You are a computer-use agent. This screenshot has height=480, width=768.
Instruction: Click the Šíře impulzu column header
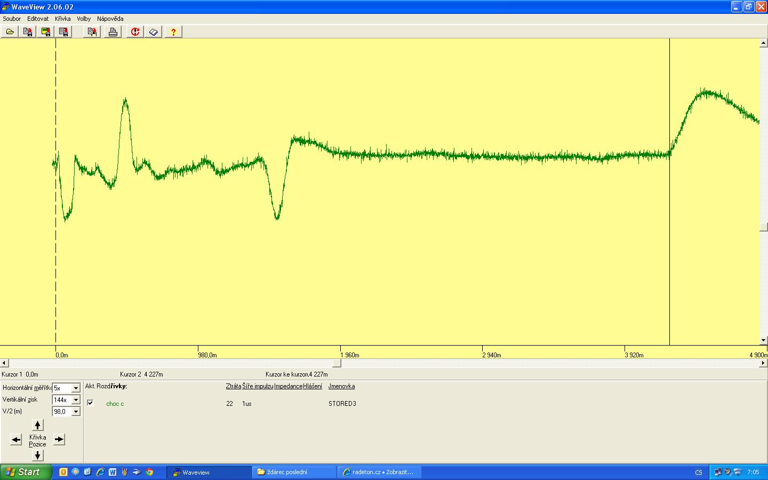click(258, 386)
